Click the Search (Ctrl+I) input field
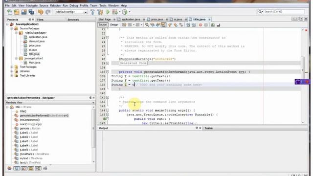Viewport: 313px width, 176px height. coord(284,12)
